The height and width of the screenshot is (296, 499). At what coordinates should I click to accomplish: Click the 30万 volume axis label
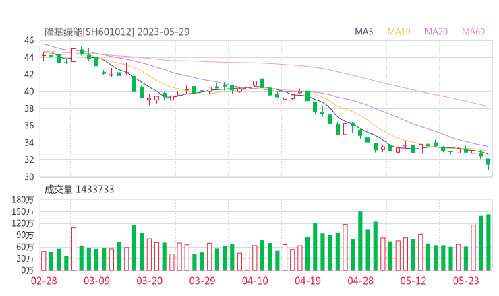coord(25,258)
